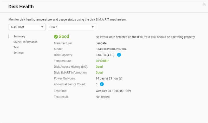Click the Abnormal Sector Count value 0
208x123 pixels.
pyautogui.click(x=96, y=84)
